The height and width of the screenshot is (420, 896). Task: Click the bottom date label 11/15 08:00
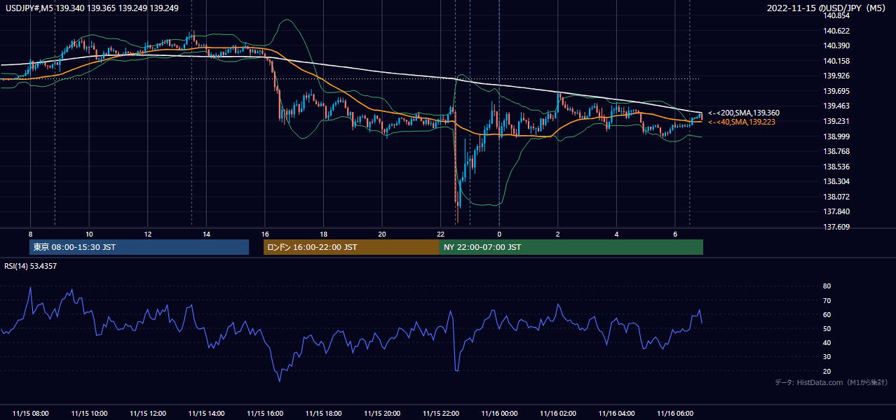click(31, 414)
